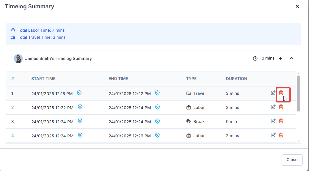
Task: Select the Total Travel Time: 3 mins text
Action: point(42,37)
